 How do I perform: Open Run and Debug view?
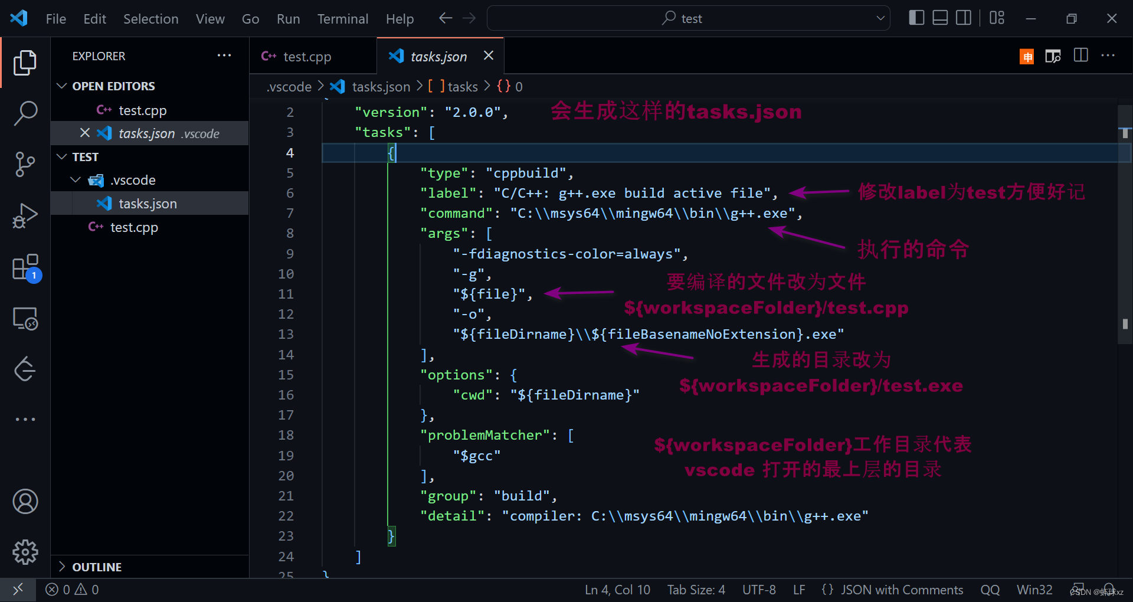(25, 216)
